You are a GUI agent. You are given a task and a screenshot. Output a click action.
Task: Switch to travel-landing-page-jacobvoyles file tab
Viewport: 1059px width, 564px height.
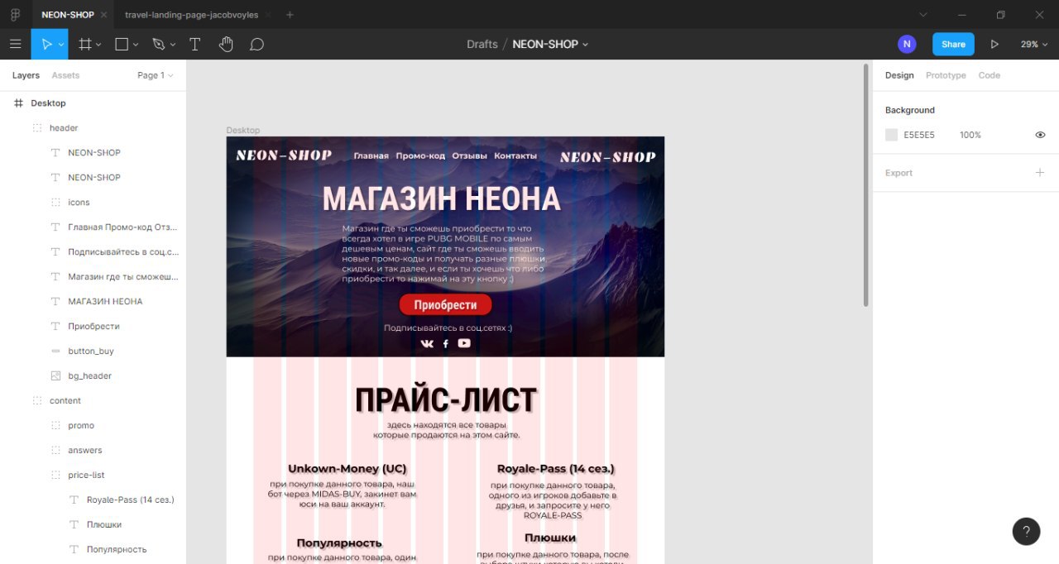tap(194, 15)
